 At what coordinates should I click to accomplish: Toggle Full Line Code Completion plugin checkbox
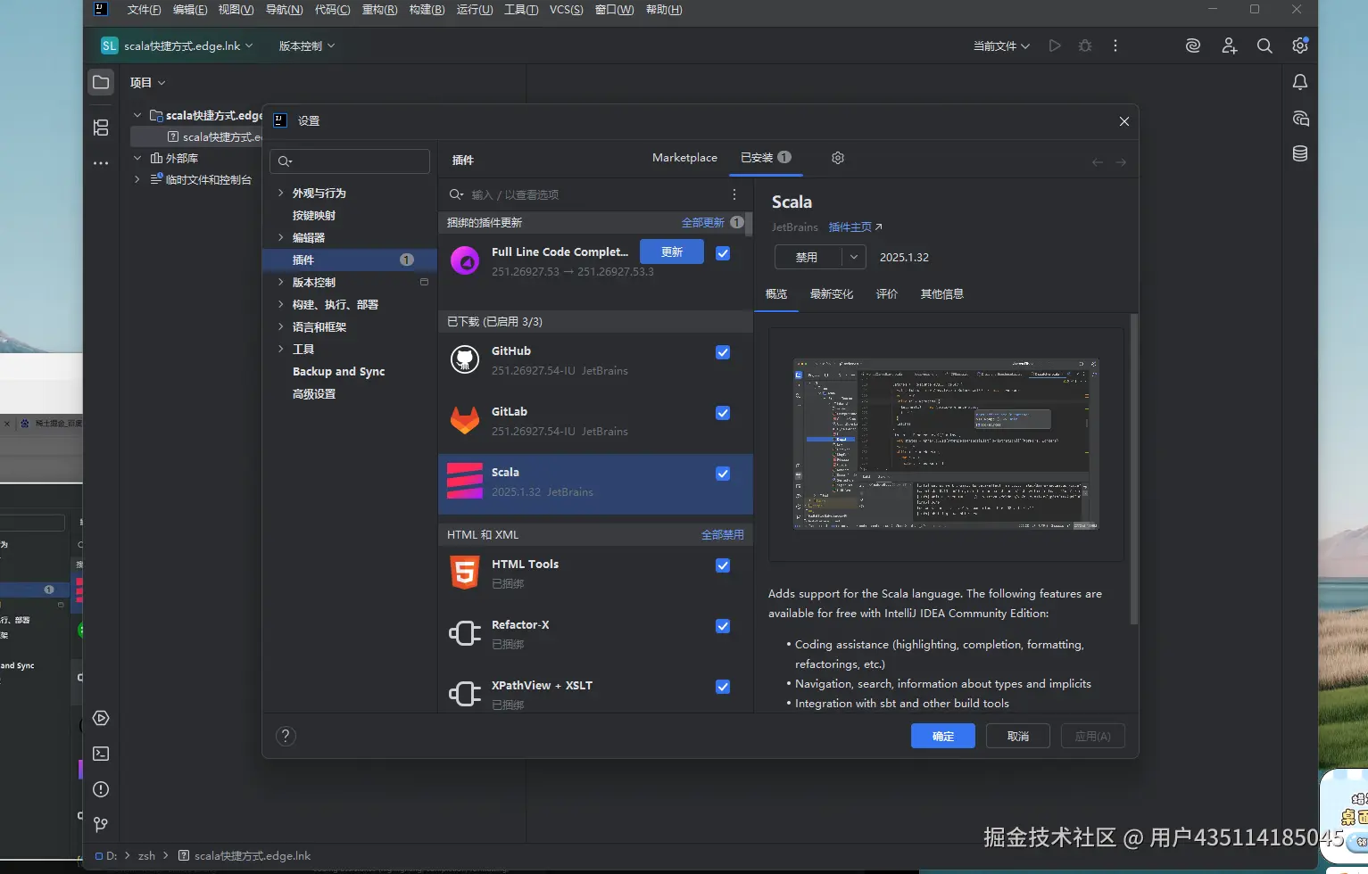point(723,253)
